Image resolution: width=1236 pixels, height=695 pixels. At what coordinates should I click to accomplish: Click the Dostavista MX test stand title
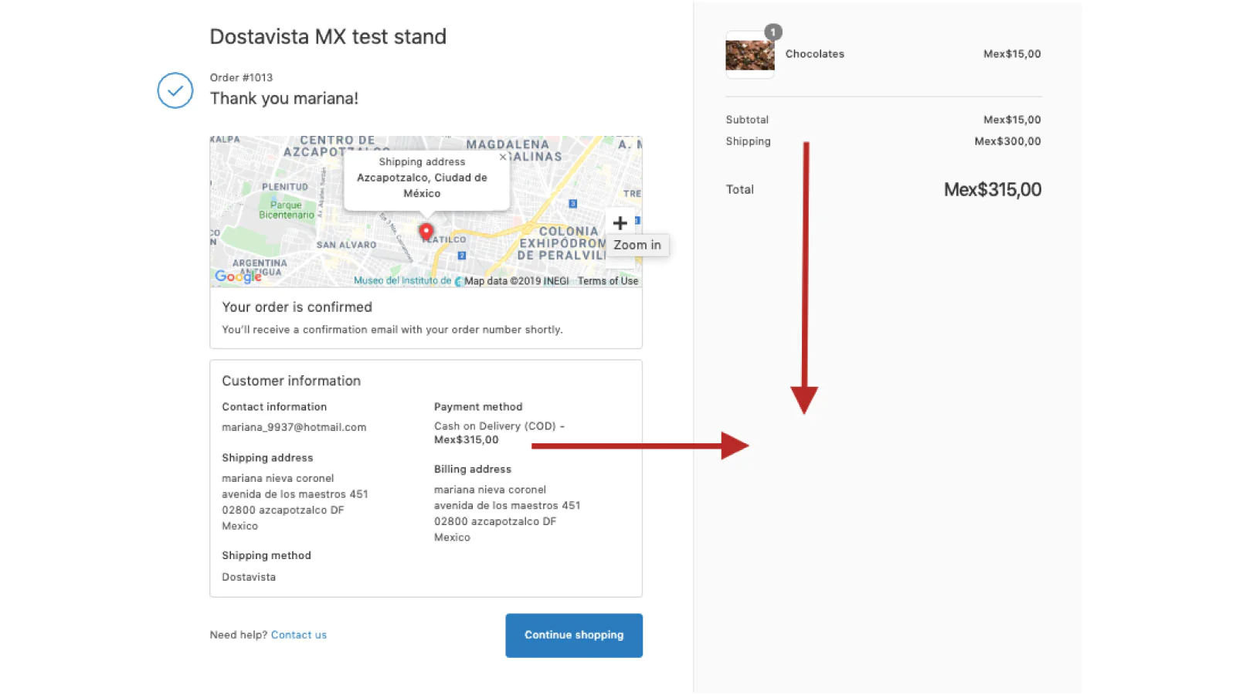point(328,37)
